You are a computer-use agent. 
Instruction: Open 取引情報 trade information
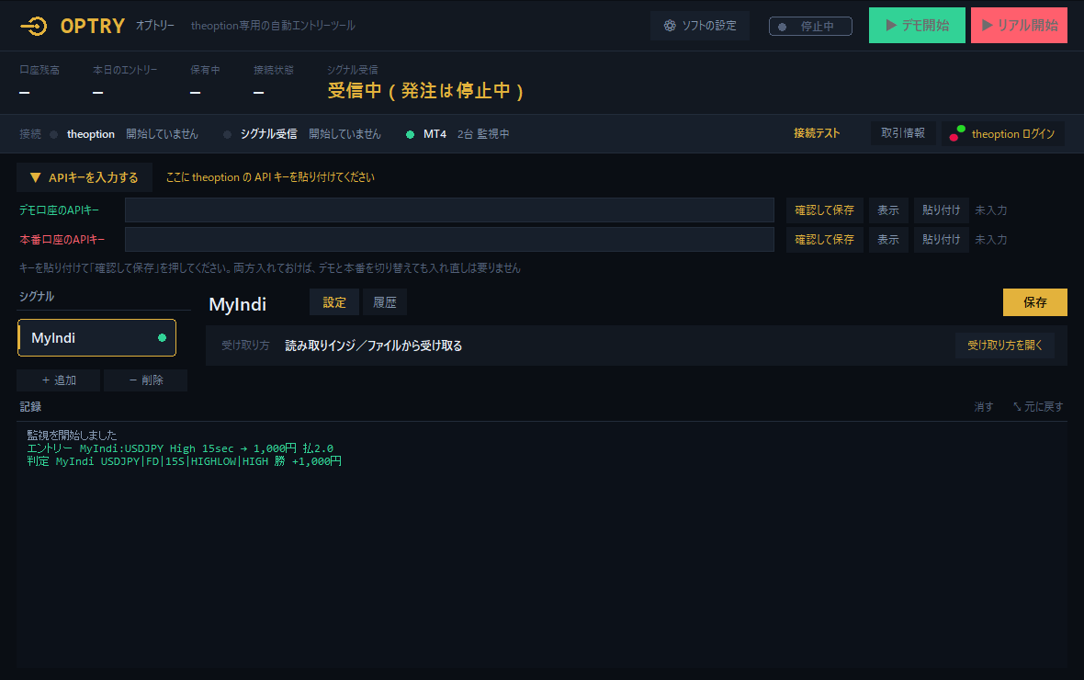903,133
